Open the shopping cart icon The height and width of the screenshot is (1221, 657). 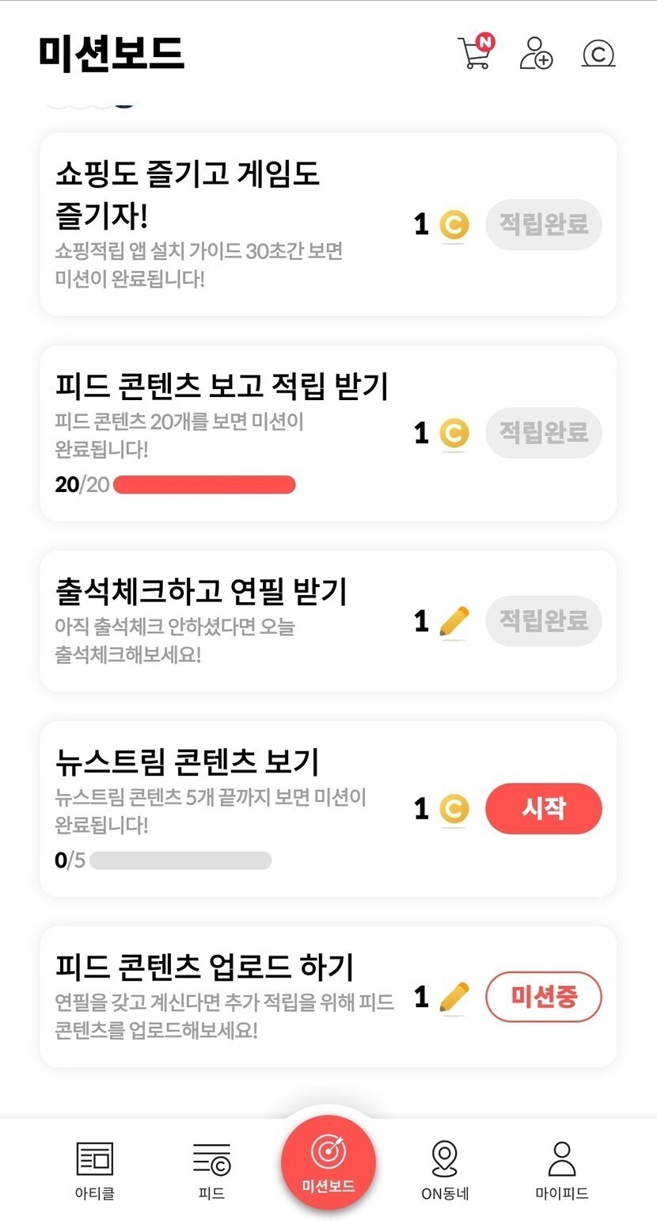click(475, 54)
